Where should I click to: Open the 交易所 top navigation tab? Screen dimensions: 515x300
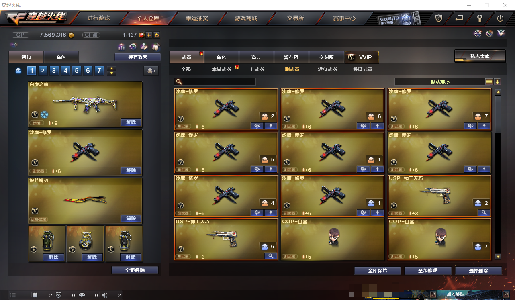(295, 18)
